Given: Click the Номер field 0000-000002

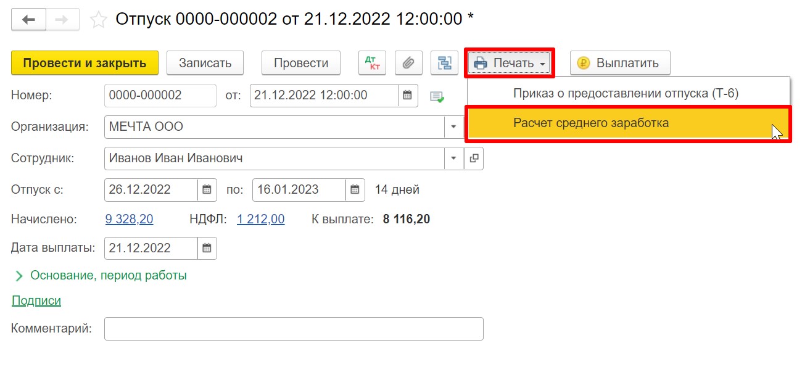Looking at the screenshot, I should point(160,95).
